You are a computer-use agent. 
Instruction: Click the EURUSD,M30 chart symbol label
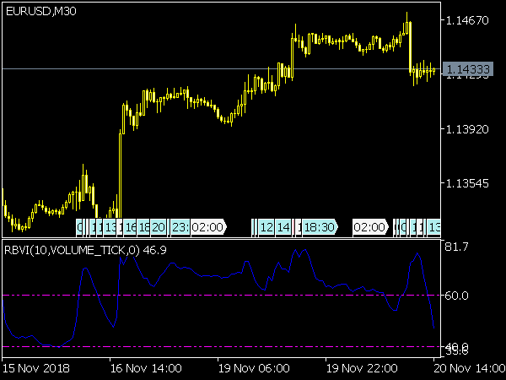(x=41, y=12)
